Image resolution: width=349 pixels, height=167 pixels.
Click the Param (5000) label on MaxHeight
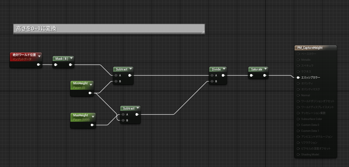tap(81, 120)
